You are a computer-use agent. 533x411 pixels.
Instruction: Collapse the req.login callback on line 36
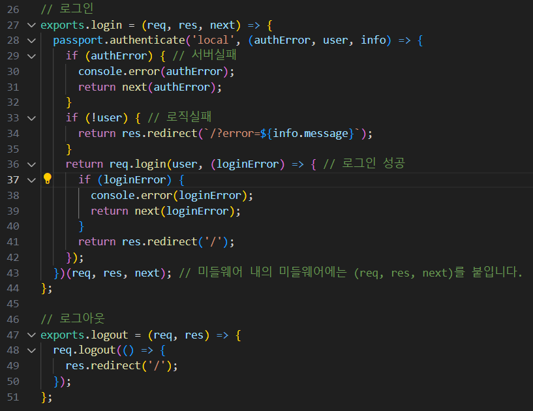[31, 164]
